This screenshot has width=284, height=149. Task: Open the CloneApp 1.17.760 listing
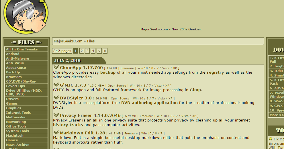(81, 68)
